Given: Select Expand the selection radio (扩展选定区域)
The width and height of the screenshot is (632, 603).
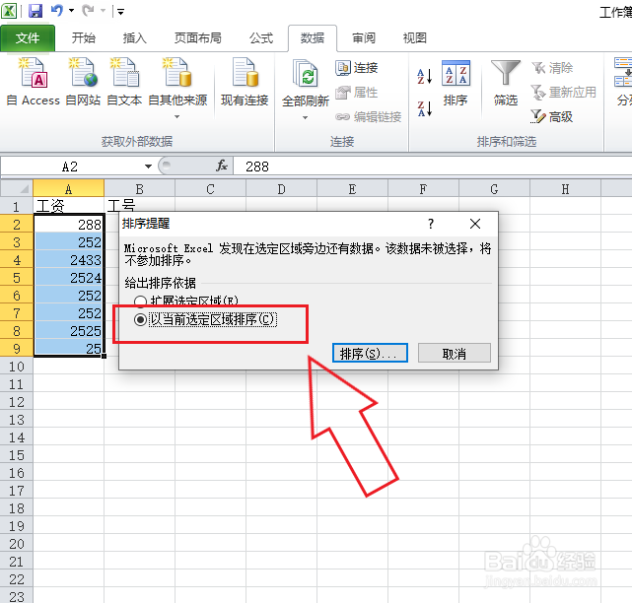Looking at the screenshot, I should [140, 301].
